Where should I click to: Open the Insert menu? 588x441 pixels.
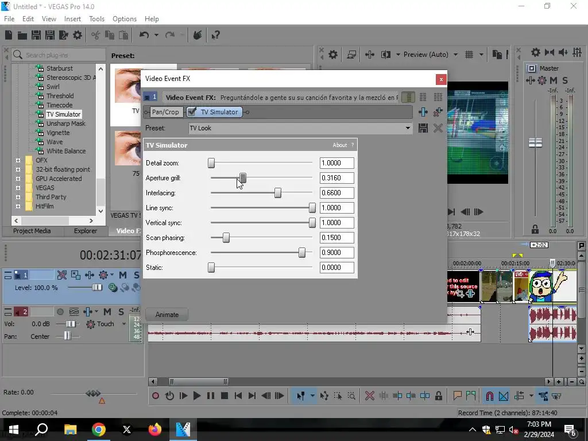tap(72, 19)
